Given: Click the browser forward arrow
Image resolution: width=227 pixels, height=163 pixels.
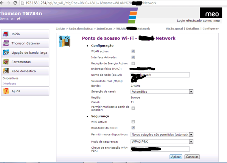Looking at the screenshot, I should [9, 3].
